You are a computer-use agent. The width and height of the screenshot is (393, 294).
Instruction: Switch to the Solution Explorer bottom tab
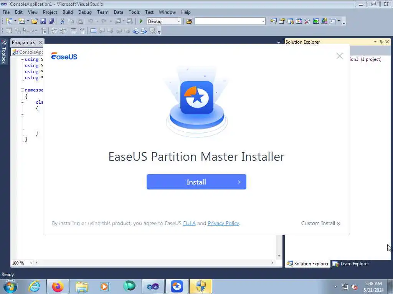tap(307, 264)
